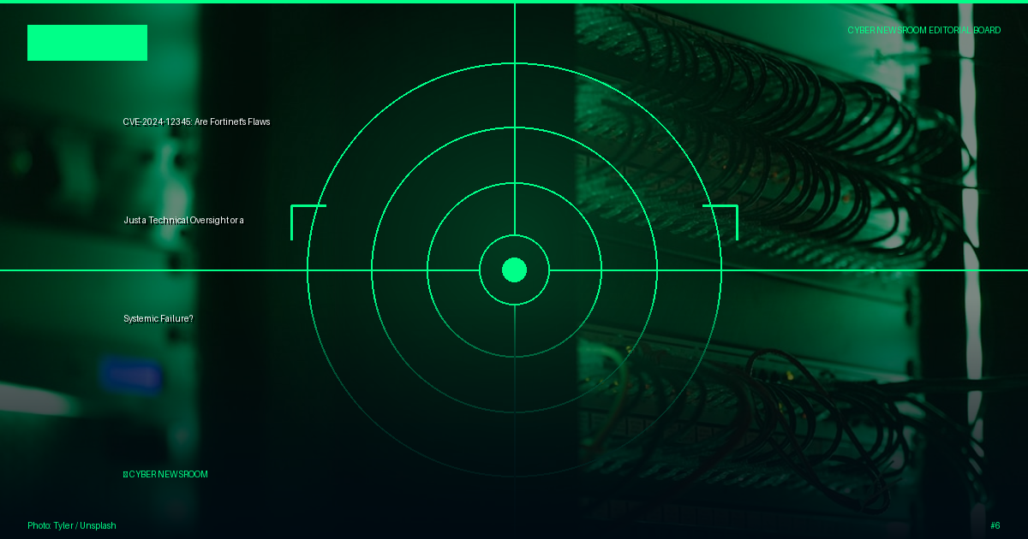The image size is (1028, 539).
Task: Click the photo credit "Photo: Tyler / Unsplash"
Action: [72, 525]
